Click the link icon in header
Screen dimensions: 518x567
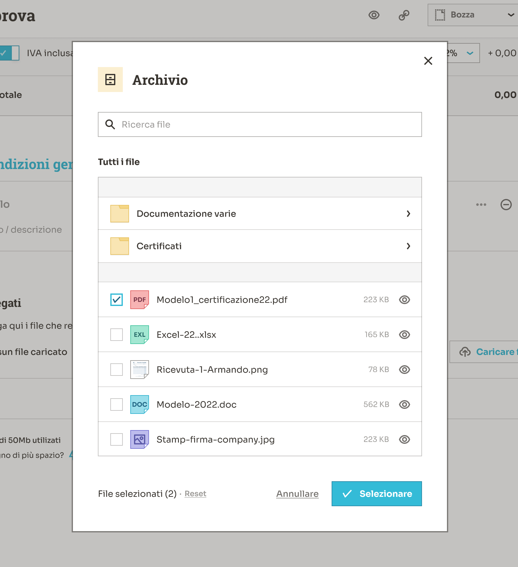pos(404,15)
